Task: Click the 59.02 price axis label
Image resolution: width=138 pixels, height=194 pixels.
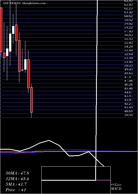Action: pos(129,24)
